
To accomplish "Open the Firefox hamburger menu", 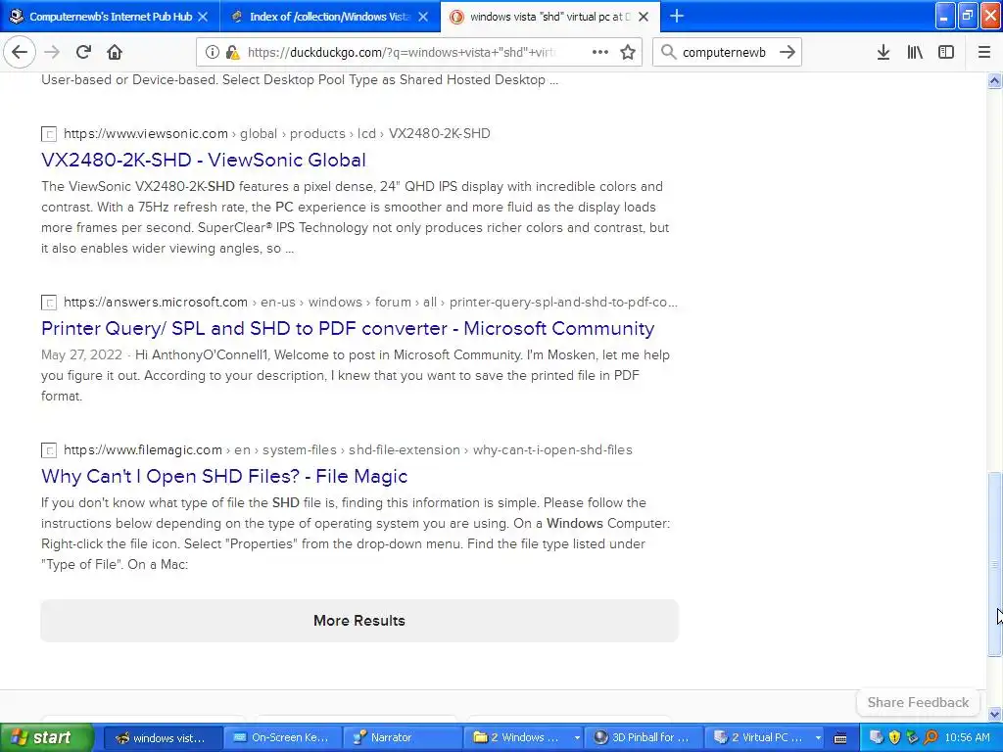I will [984, 53].
